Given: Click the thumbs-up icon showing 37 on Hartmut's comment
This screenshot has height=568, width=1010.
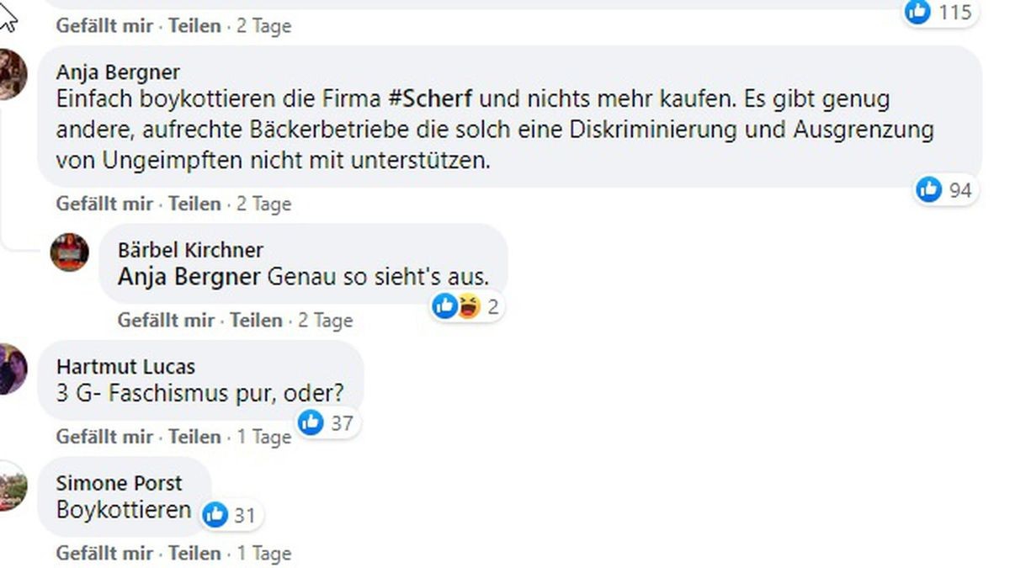Looking at the screenshot, I should (310, 423).
